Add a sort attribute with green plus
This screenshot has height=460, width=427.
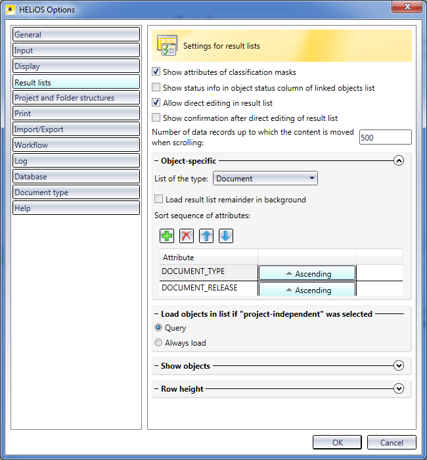click(167, 236)
